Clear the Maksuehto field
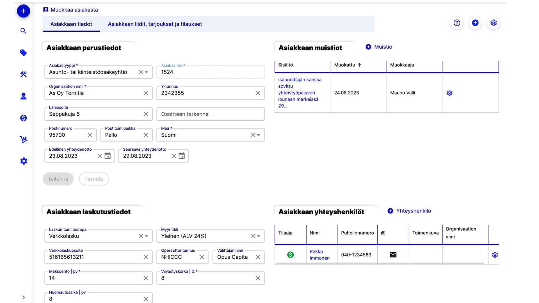 [146, 278]
